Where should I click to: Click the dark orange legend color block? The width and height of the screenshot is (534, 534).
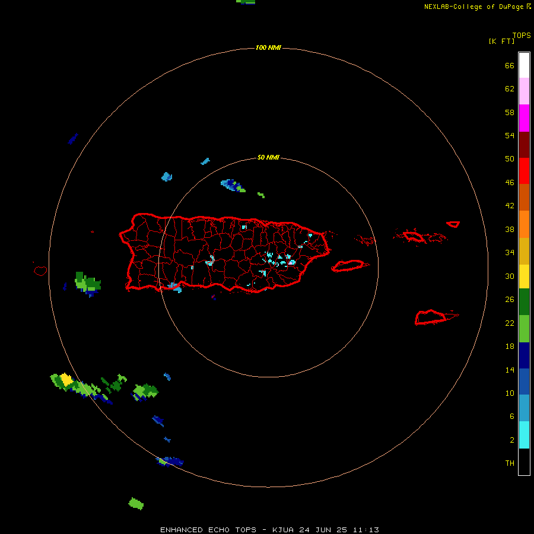coord(524,198)
